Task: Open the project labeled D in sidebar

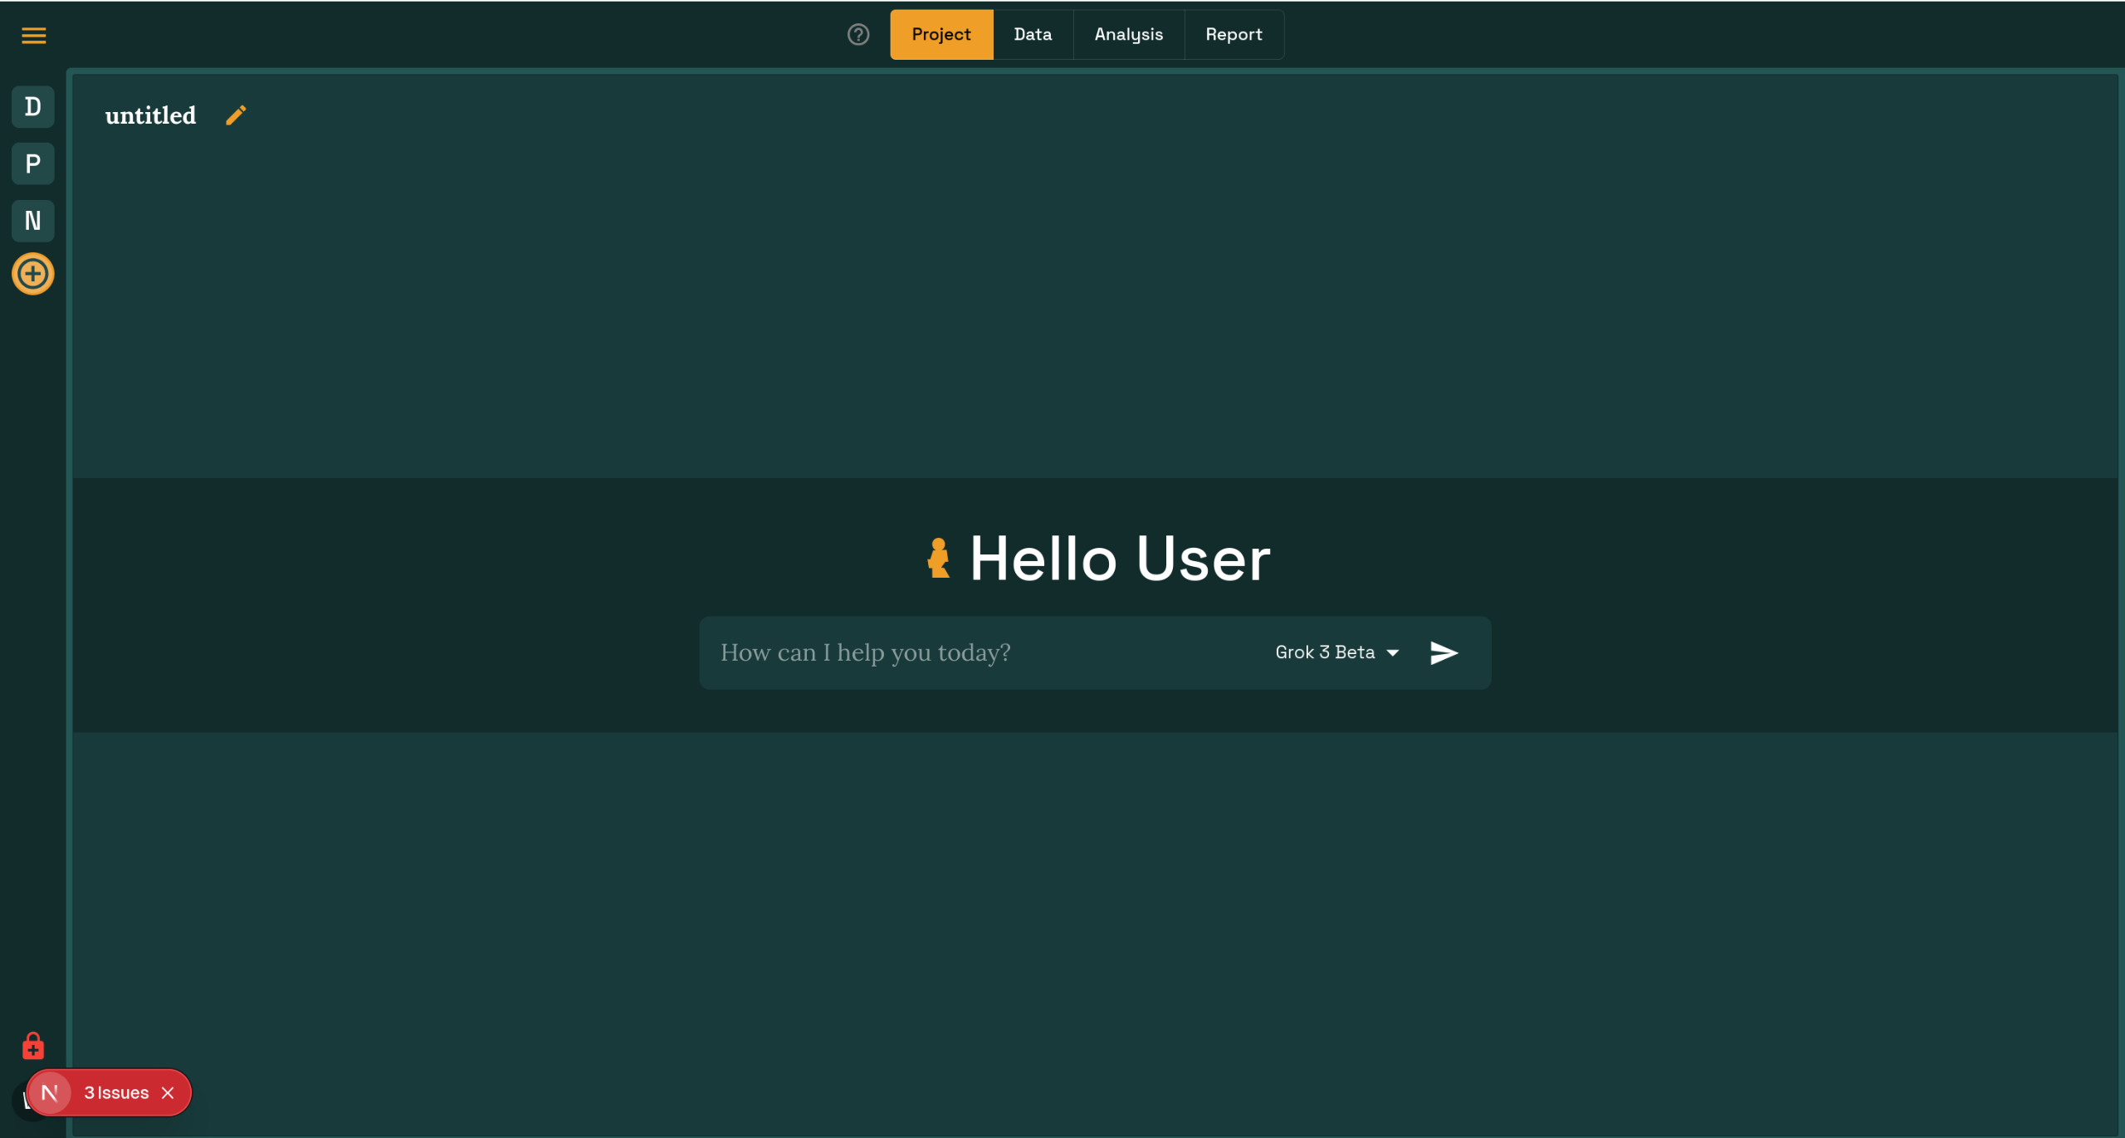Action: (x=33, y=106)
